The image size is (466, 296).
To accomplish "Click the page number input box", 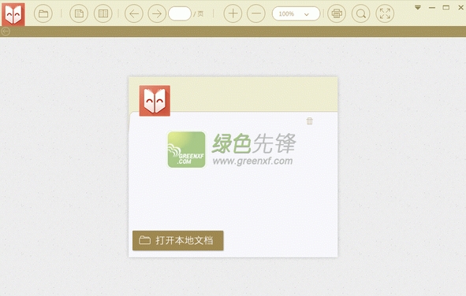I will coord(180,13).
